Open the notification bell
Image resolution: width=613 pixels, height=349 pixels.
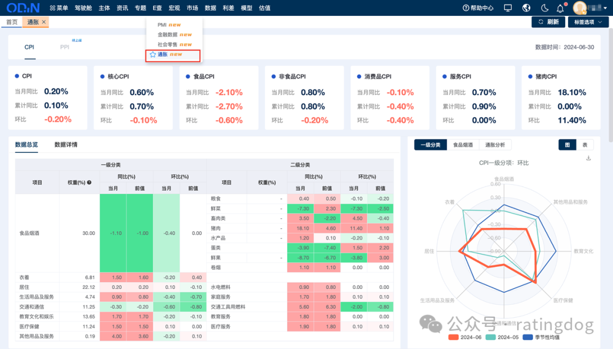point(560,8)
